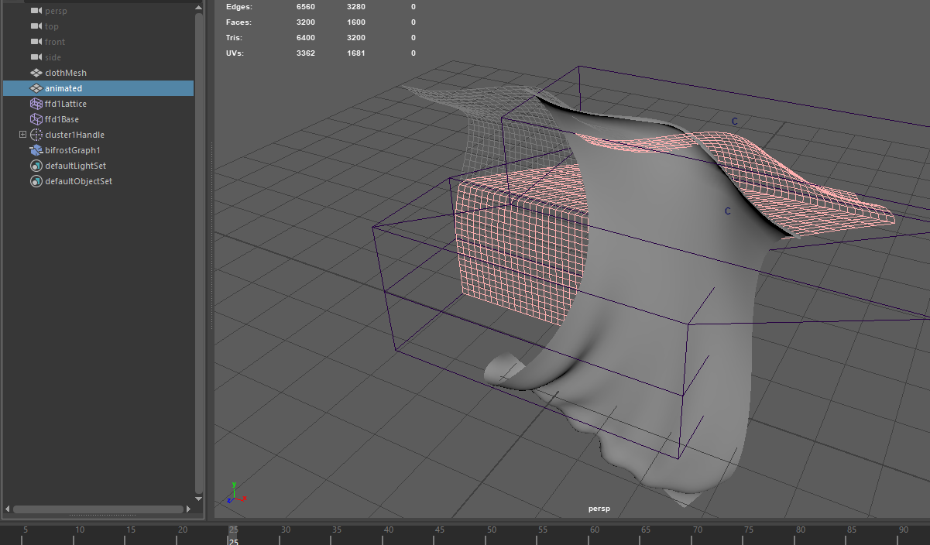This screenshot has height=545, width=930.
Task: Click the persp label in the viewport
Action: 599,509
